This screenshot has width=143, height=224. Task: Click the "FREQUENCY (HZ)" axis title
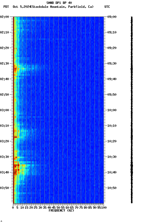(x=61, y=211)
